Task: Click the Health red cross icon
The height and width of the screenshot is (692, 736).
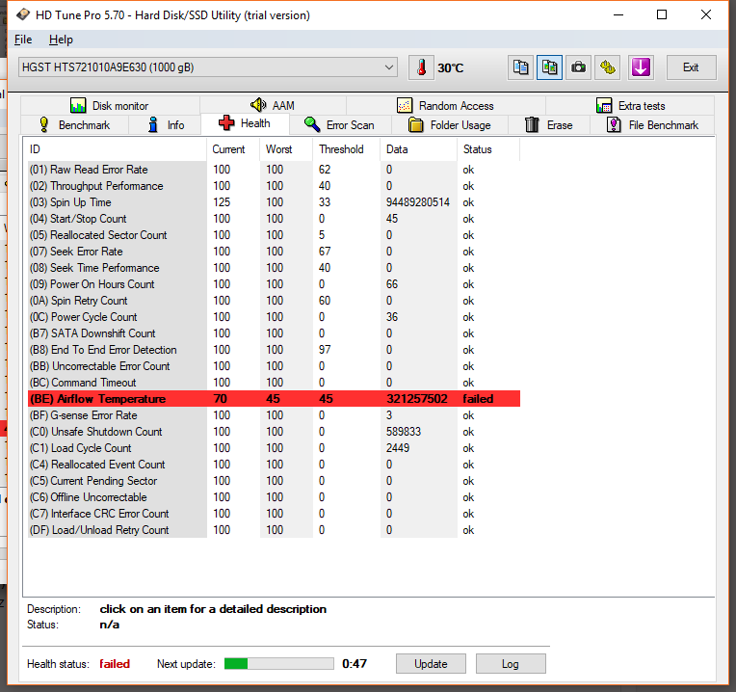Action: tap(226, 123)
